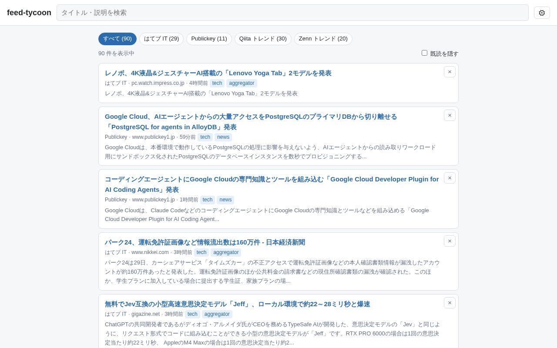
Task: Dismiss the PostgreSQL for agents article
Action: [x=450, y=115]
